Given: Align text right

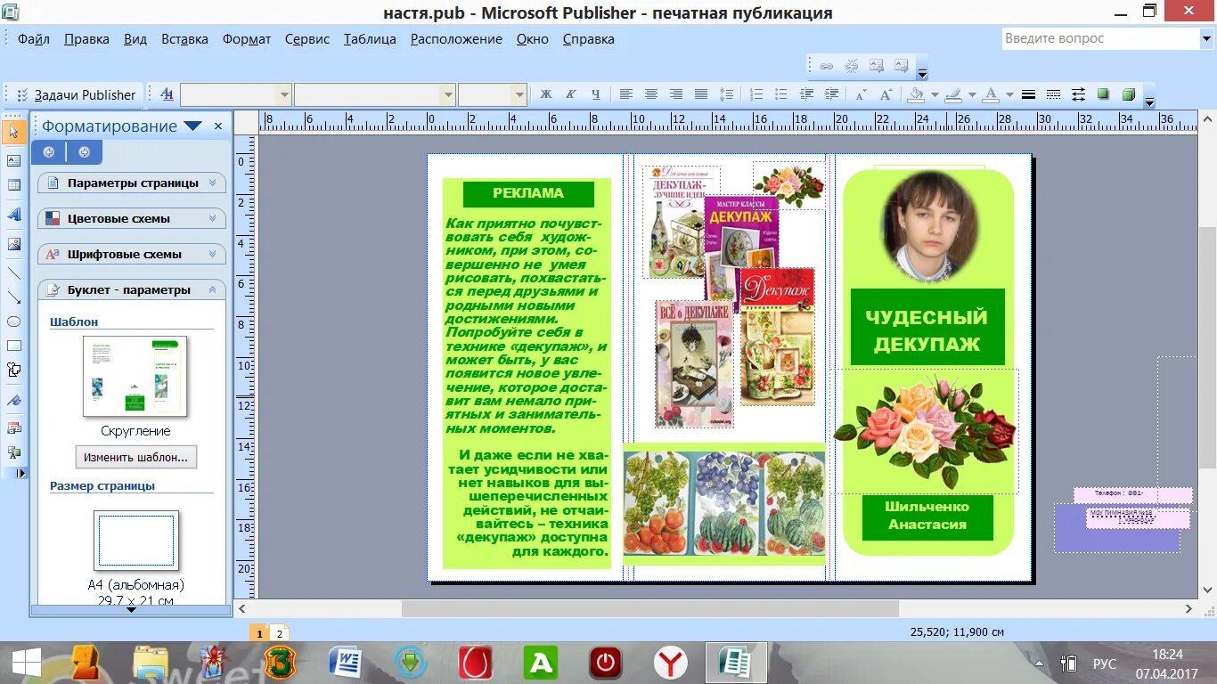Looking at the screenshot, I should 676,94.
